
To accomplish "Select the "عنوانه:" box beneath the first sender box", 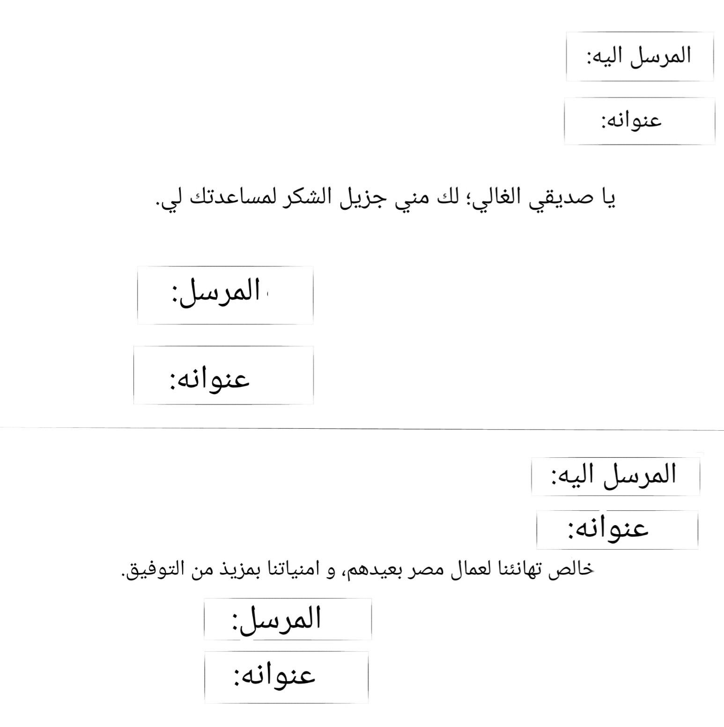I will pos(223,375).
